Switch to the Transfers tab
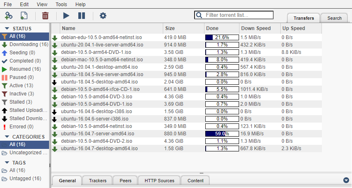Screen dimensions: 352x188 coord(303,18)
